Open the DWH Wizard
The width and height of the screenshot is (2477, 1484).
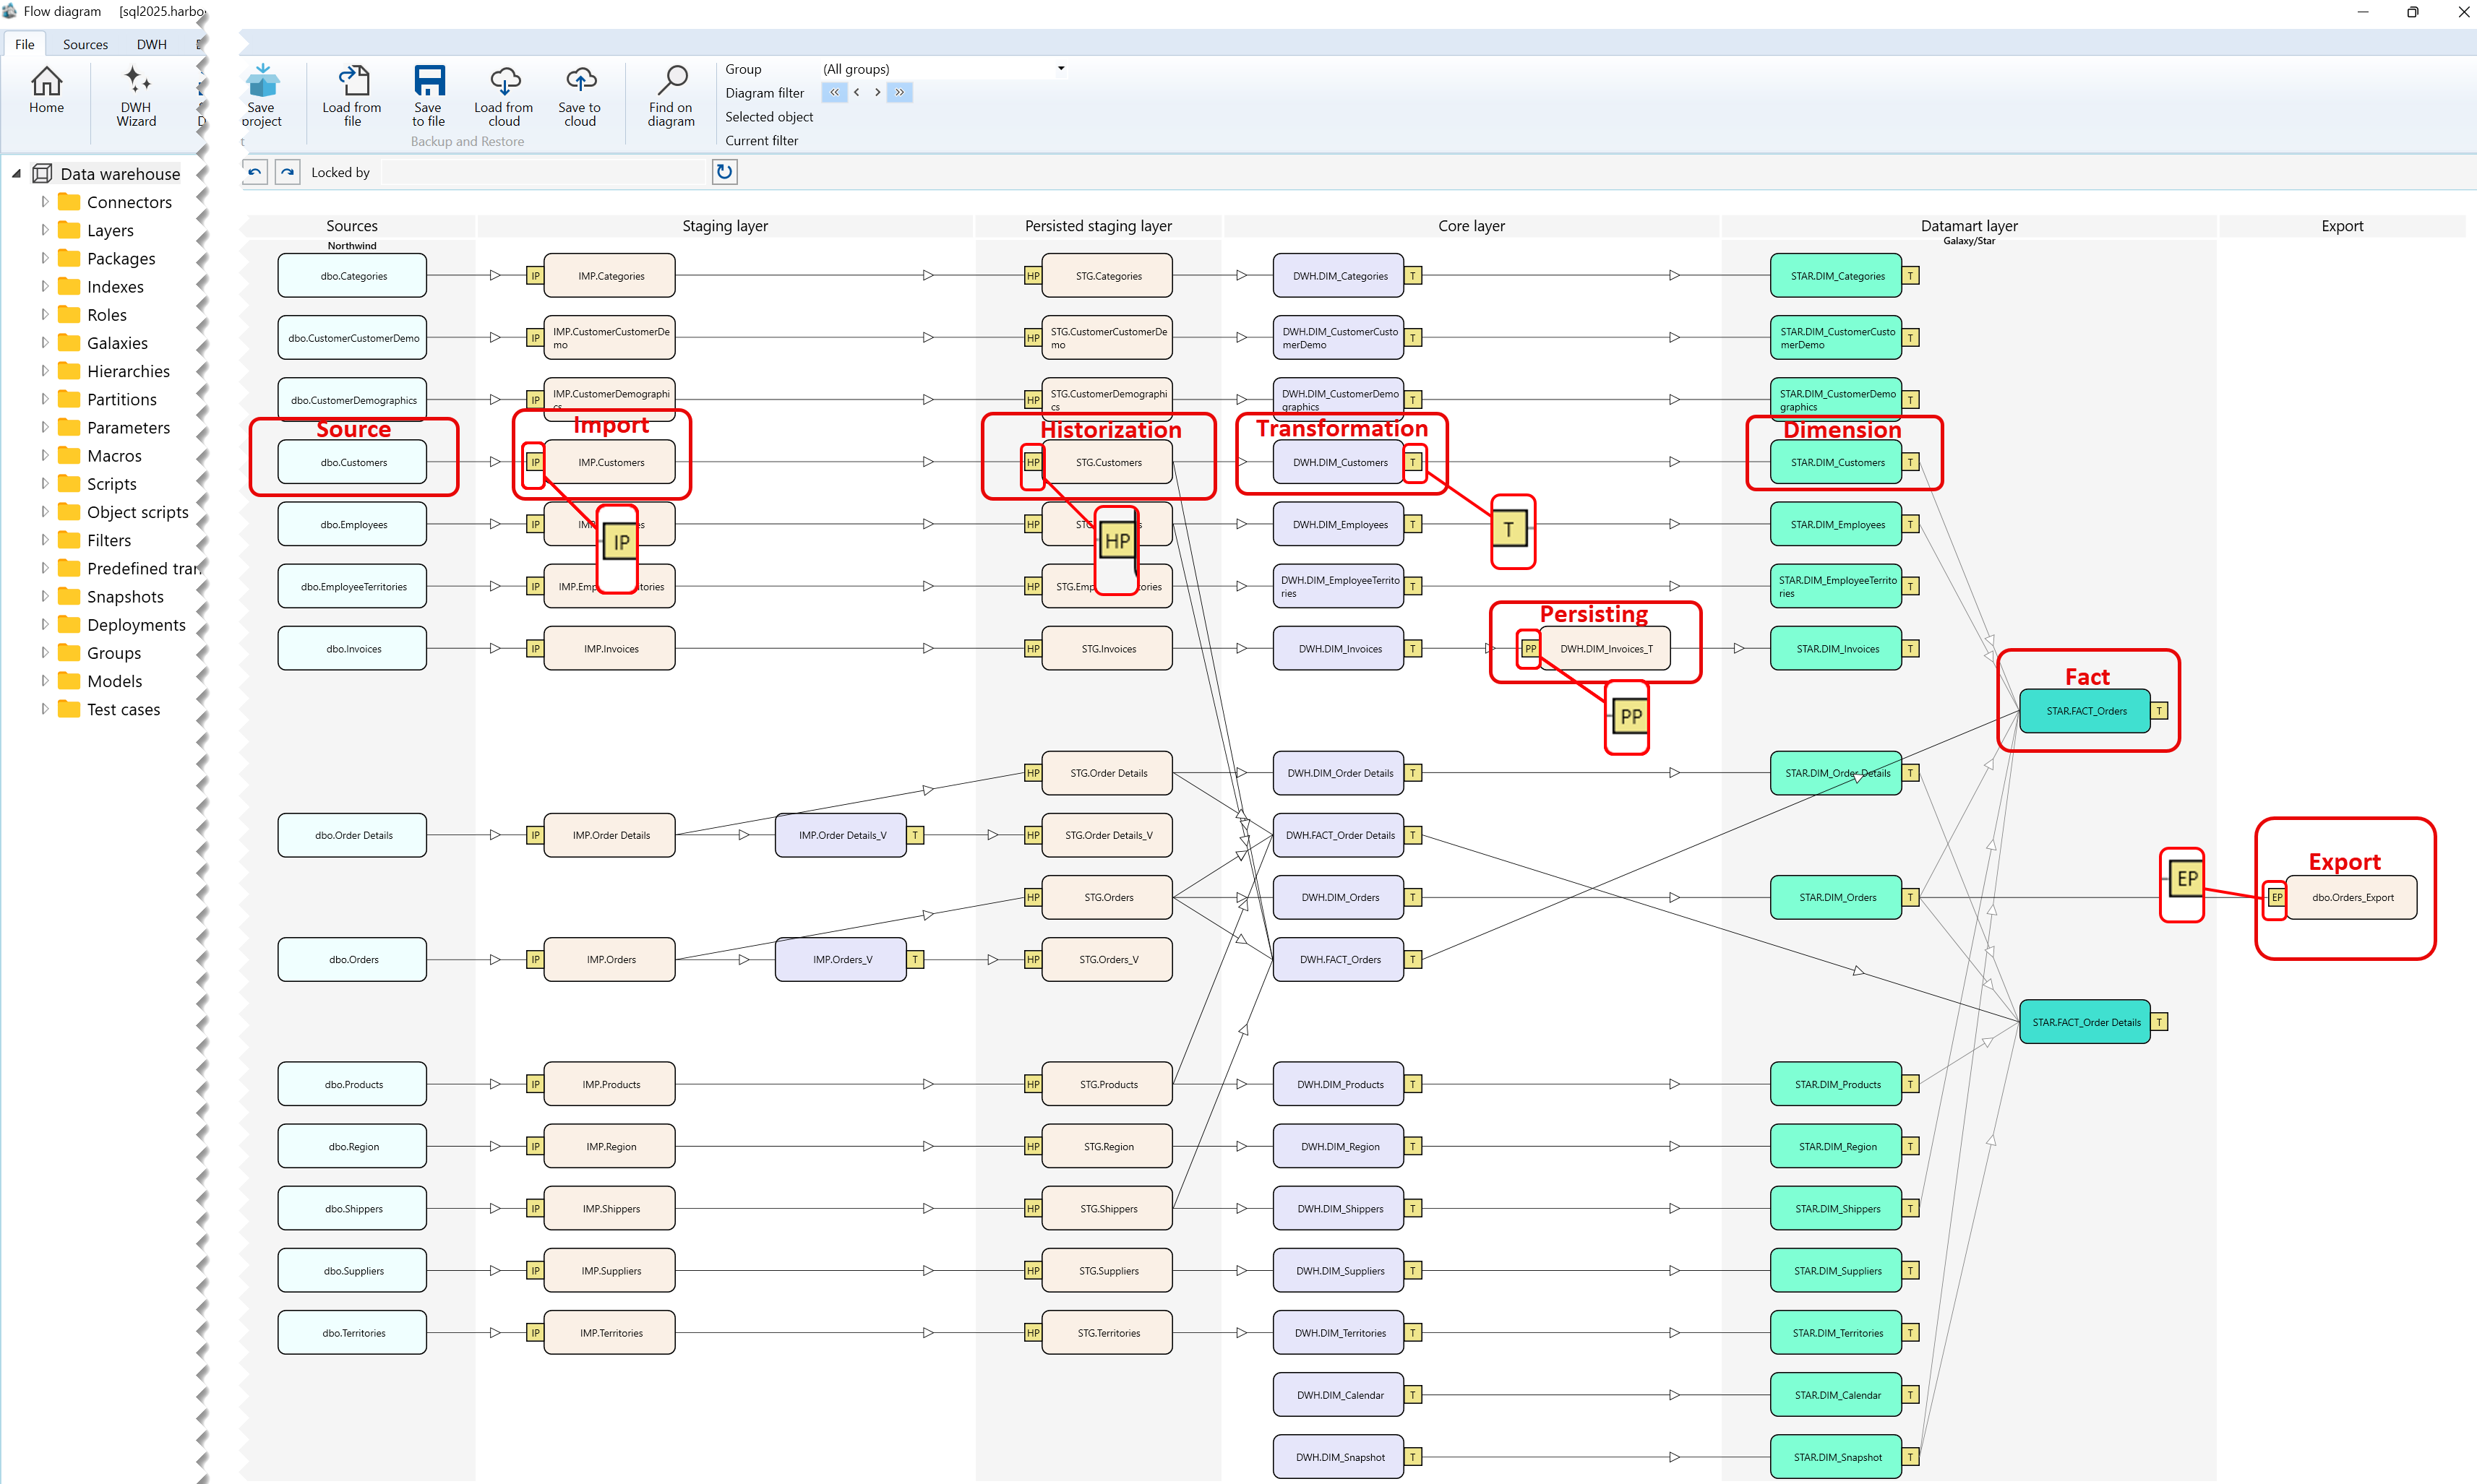(x=136, y=96)
